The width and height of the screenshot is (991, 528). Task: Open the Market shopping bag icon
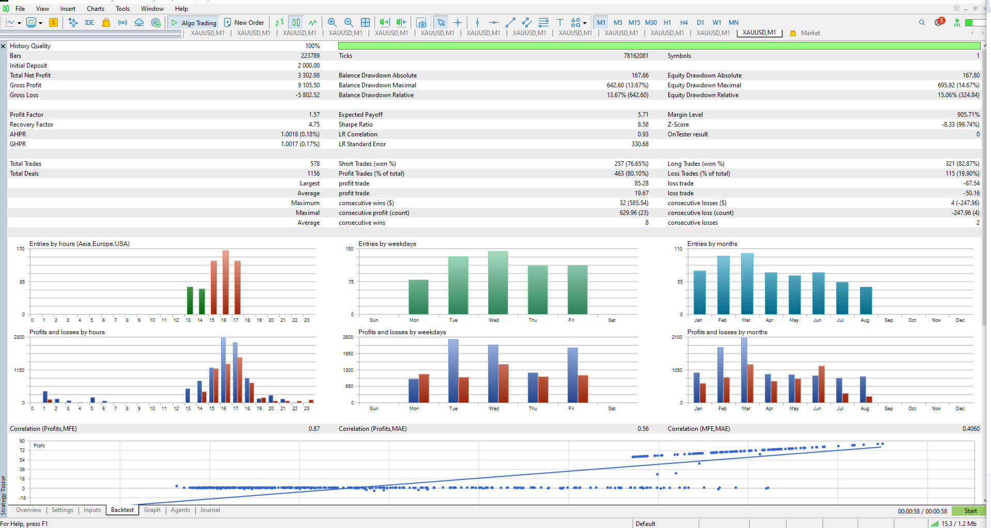(106, 22)
